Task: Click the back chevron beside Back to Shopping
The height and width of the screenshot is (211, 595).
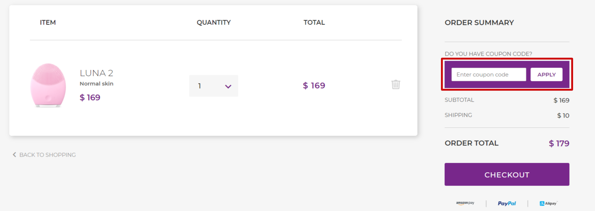Action: tap(14, 155)
